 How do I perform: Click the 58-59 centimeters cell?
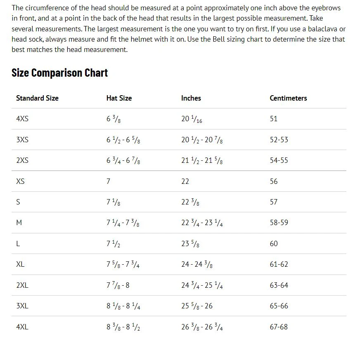(x=279, y=223)
